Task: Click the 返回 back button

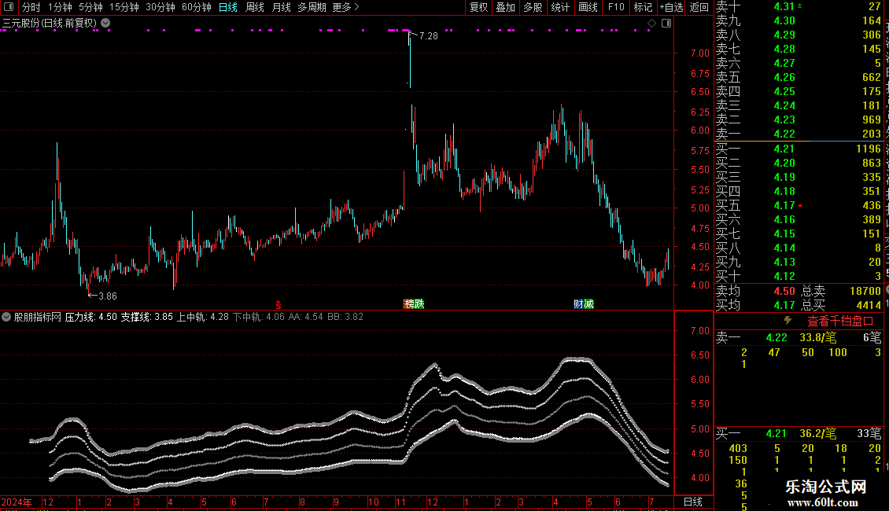Action: point(699,7)
